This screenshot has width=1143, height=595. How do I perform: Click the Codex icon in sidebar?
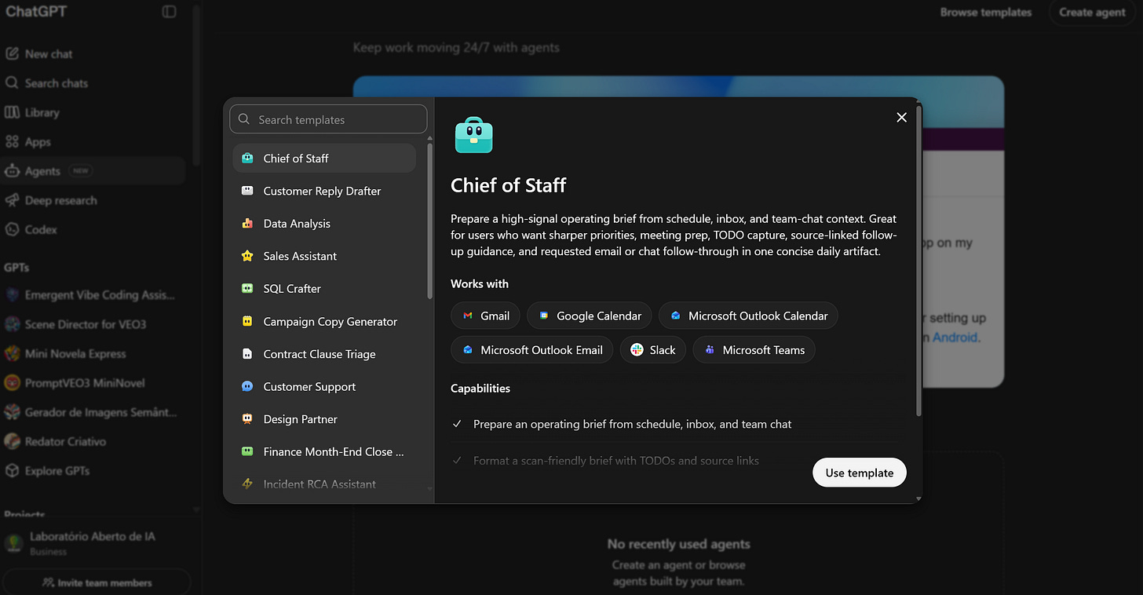(x=12, y=229)
